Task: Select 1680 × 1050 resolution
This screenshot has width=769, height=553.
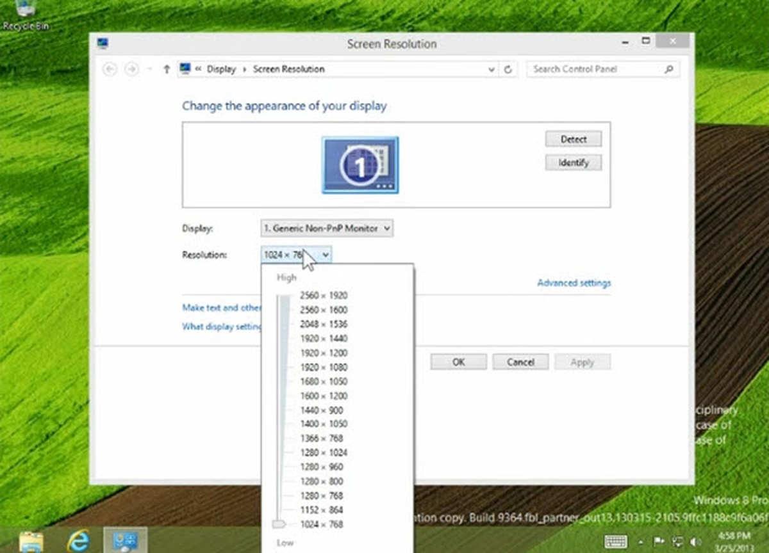Action: point(324,381)
